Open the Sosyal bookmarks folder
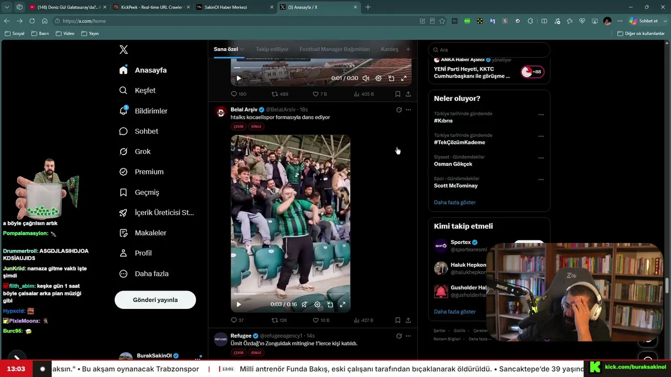671x377 pixels. click(x=15, y=34)
